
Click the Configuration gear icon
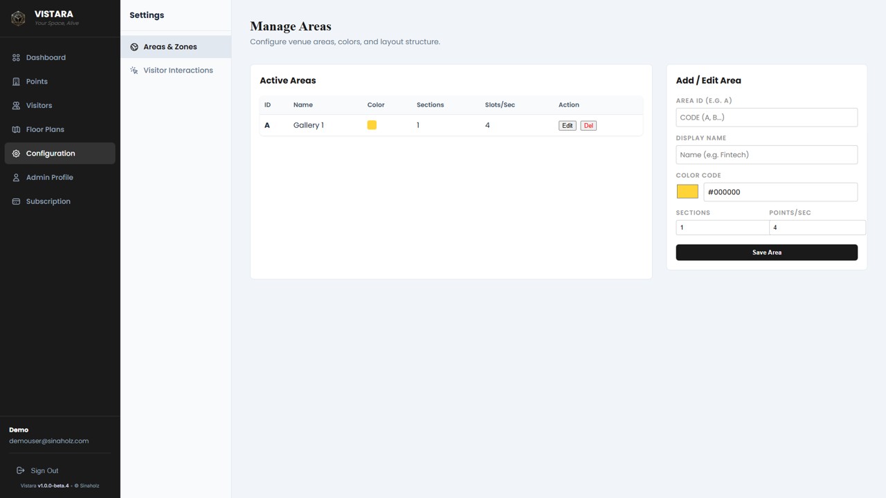click(15, 153)
